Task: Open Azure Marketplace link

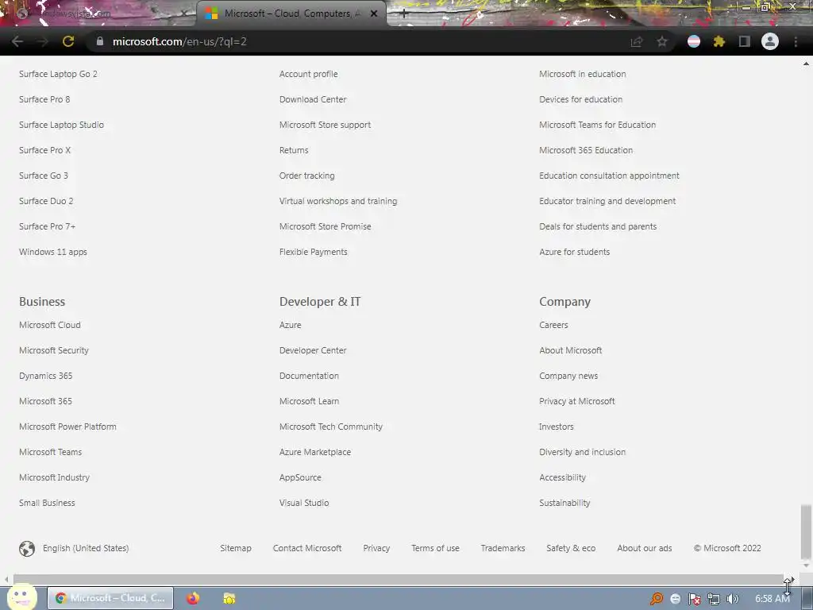Action: coord(315,452)
